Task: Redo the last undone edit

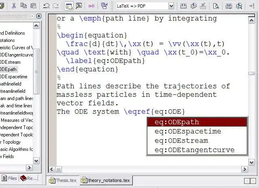Action: tap(56, 6)
